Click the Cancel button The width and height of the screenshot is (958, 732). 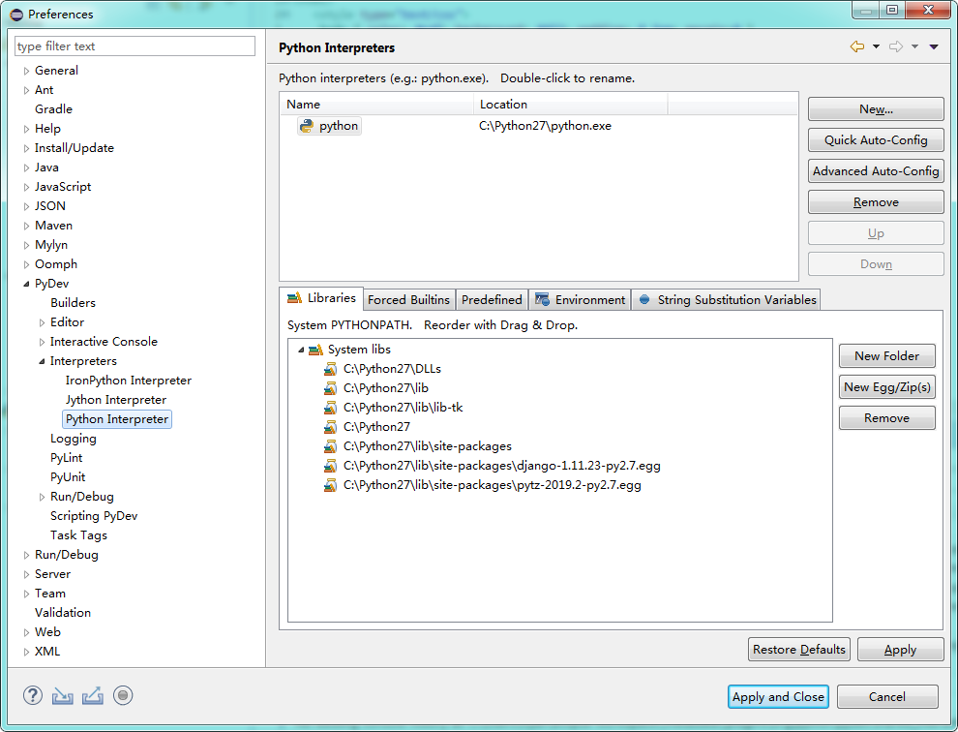coord(887,696)
